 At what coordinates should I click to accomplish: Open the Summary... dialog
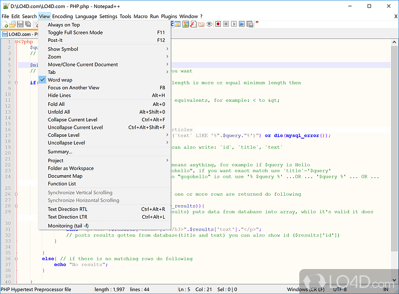[104, 152]
